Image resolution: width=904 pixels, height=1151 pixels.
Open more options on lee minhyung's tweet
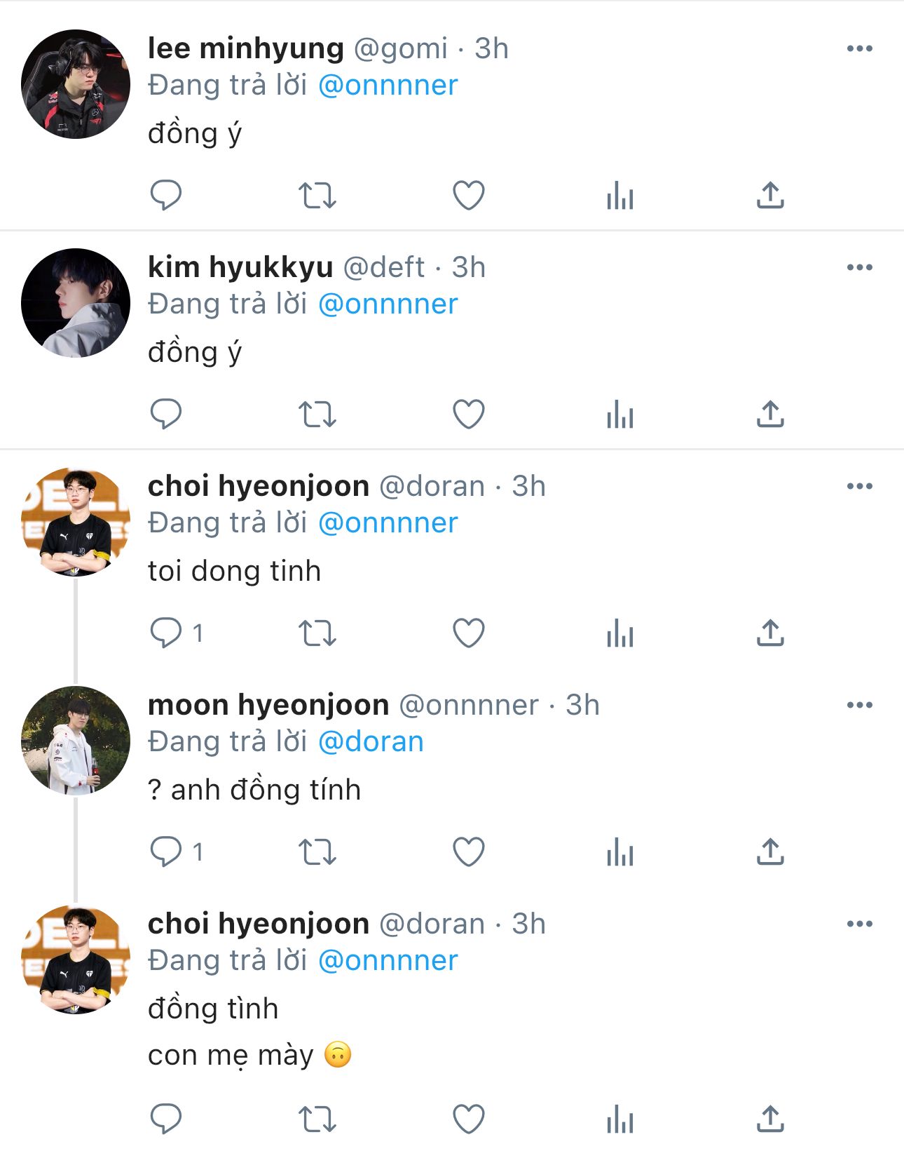(859, 48)
